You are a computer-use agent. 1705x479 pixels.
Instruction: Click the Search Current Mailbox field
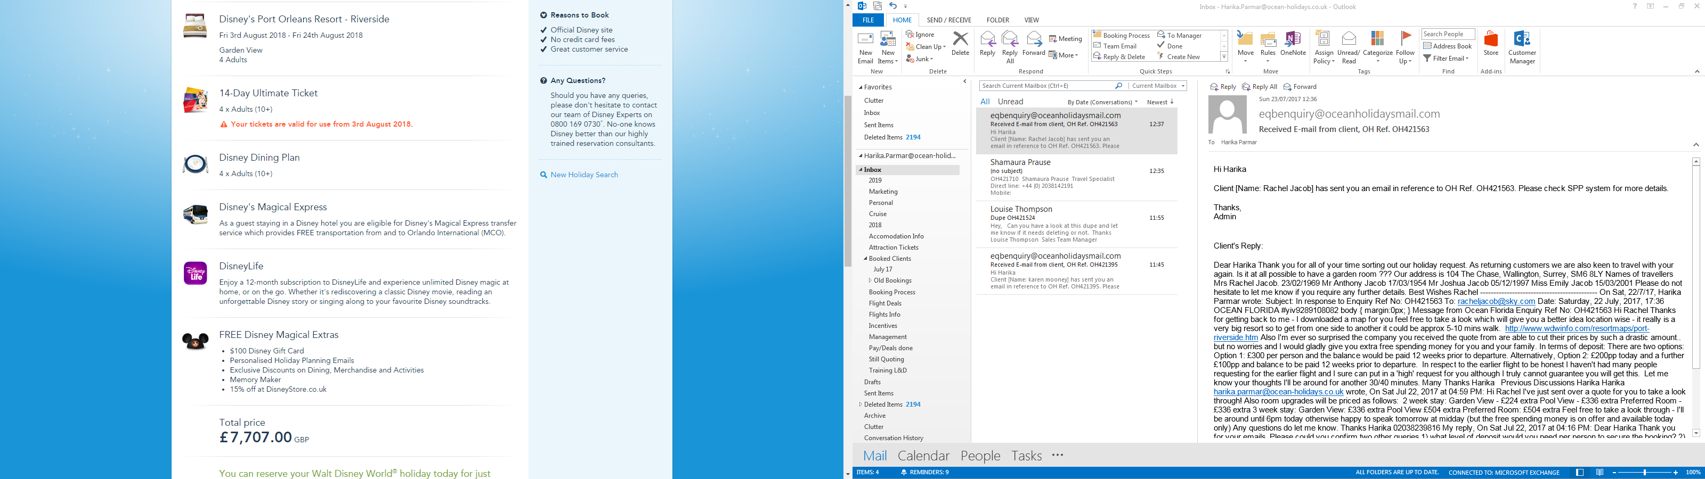coord(1047,86)
